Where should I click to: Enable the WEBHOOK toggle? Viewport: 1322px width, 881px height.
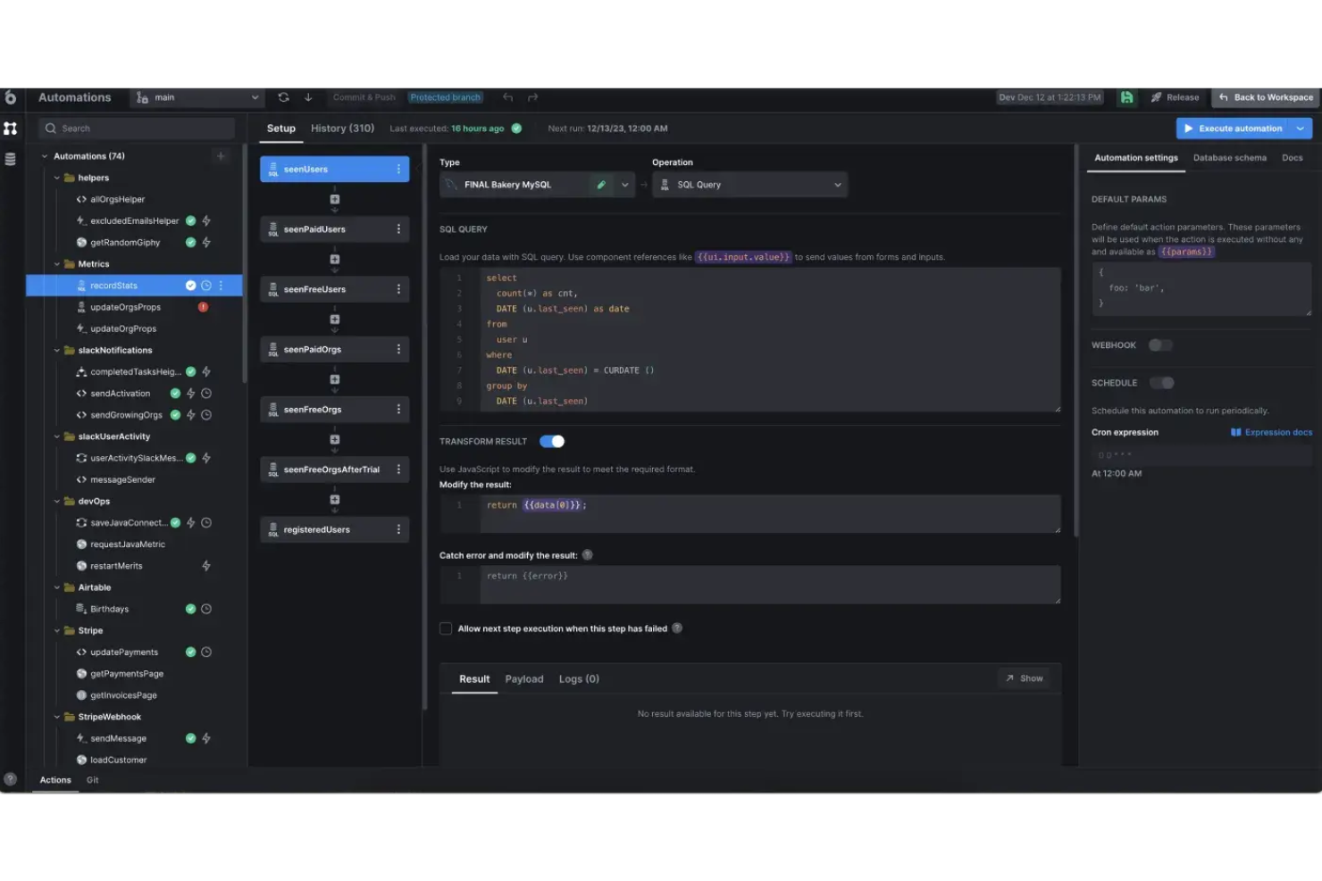click(x=1160, y=345)
